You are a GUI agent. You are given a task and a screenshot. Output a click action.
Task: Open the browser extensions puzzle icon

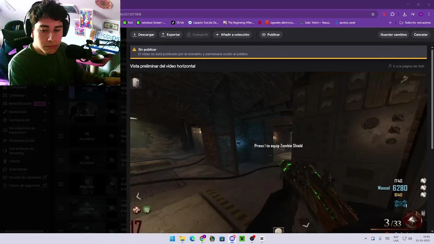[x=393, y=14]
